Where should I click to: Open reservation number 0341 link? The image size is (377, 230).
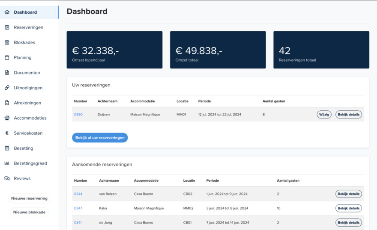coord(78,223)
